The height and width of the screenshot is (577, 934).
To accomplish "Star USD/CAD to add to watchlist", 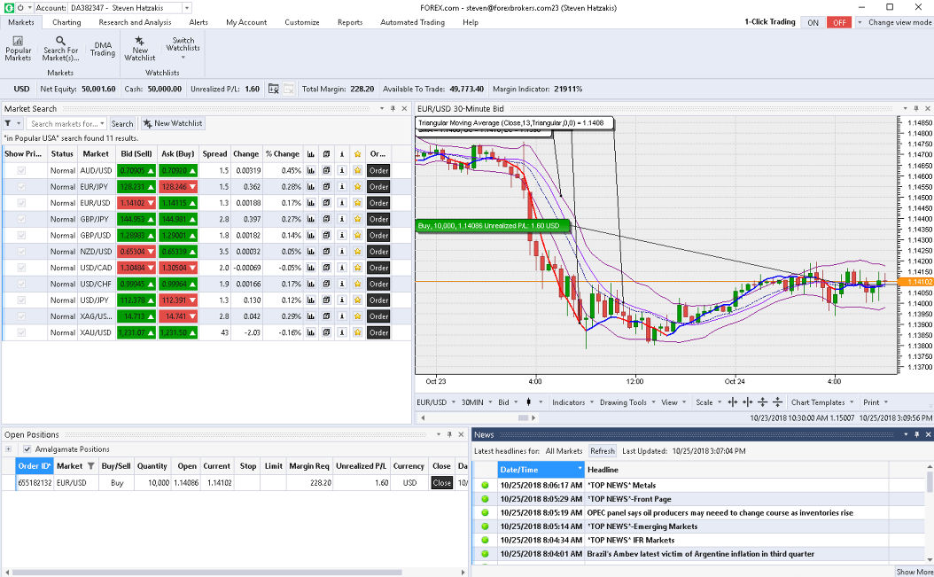I will tap(357, 268).
